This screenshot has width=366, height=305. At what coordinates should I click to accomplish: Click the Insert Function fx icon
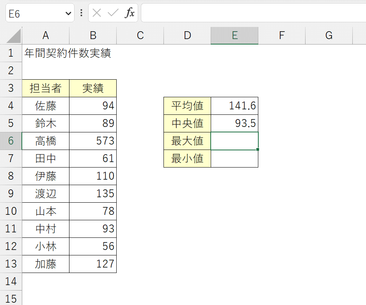click(x=130, y=12)
